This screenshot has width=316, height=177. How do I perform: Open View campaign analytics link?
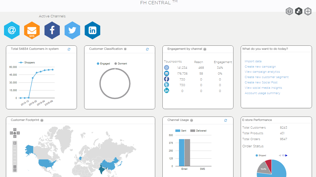(262, 72)
